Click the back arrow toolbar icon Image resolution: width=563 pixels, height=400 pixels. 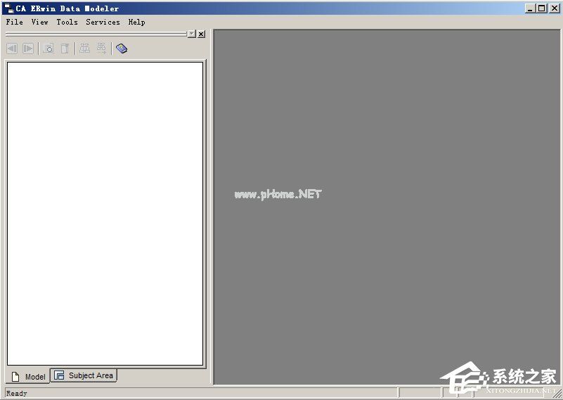12,49
